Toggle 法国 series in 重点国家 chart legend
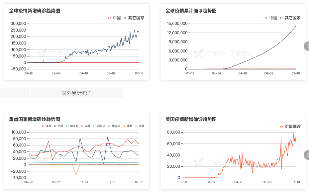 coord(139,126)
